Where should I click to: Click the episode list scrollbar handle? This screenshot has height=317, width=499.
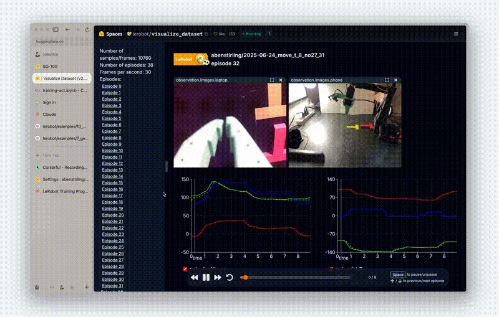coord(166,166)
